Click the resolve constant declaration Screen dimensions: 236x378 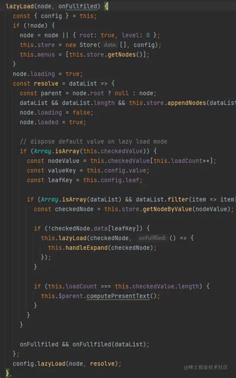click(x=46, y=83)
